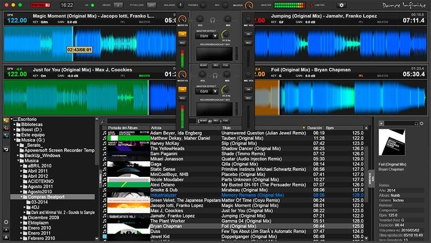Adjust the Balance knob
The width and height of the screenshot is (431, 243).
180,5
